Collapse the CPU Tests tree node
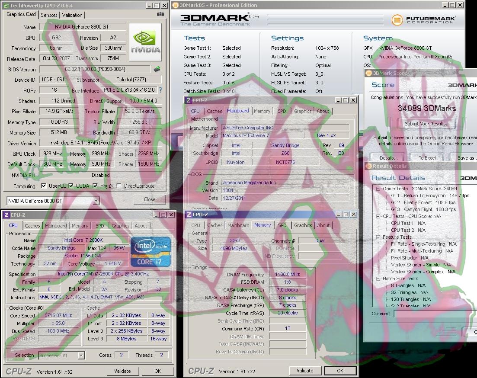477x378 pixels. (x=378, y=216)
